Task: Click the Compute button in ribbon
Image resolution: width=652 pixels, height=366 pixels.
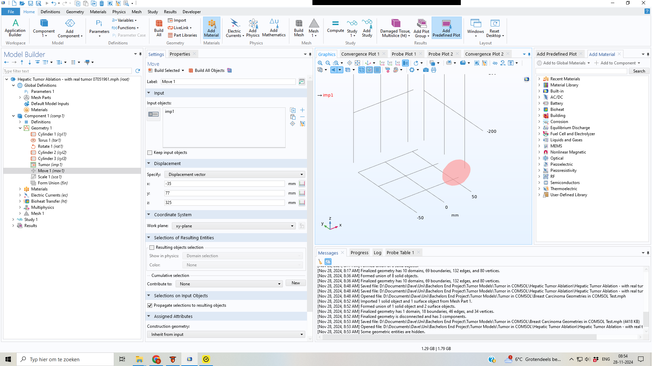Action: [335, 26]
